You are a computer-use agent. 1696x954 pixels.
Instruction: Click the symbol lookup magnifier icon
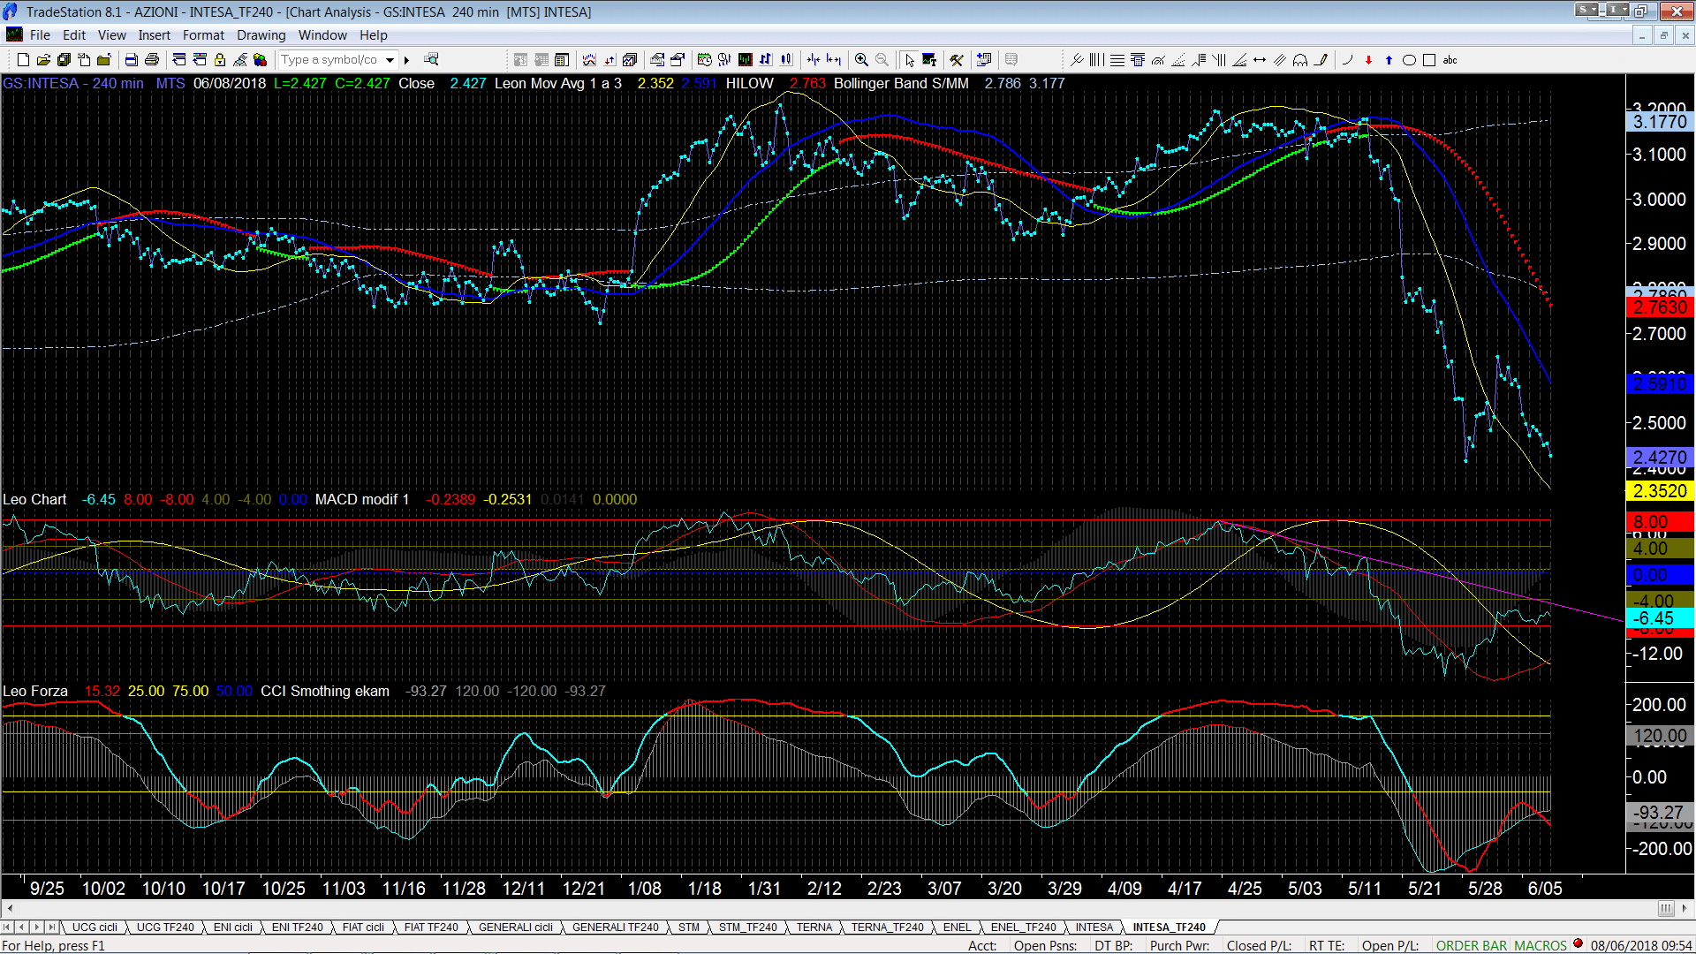point(431,60)
